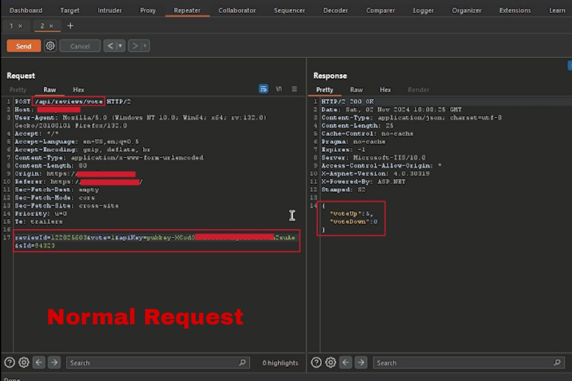Close Repeater tab 1
The image size is (572, 381).
pyautogui.click(x=20, y=26)
